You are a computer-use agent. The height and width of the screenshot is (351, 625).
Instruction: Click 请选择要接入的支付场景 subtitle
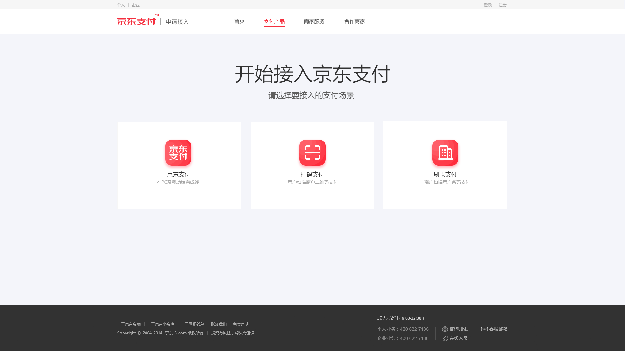pyautogui.click(x=311, y=95)
